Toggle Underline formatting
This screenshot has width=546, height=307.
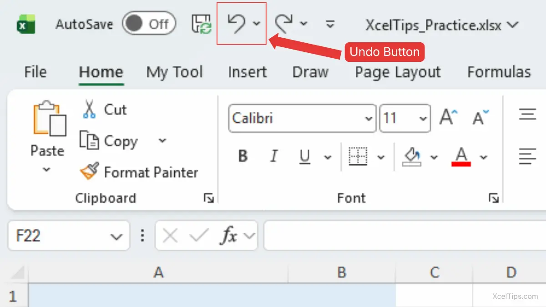304,157
